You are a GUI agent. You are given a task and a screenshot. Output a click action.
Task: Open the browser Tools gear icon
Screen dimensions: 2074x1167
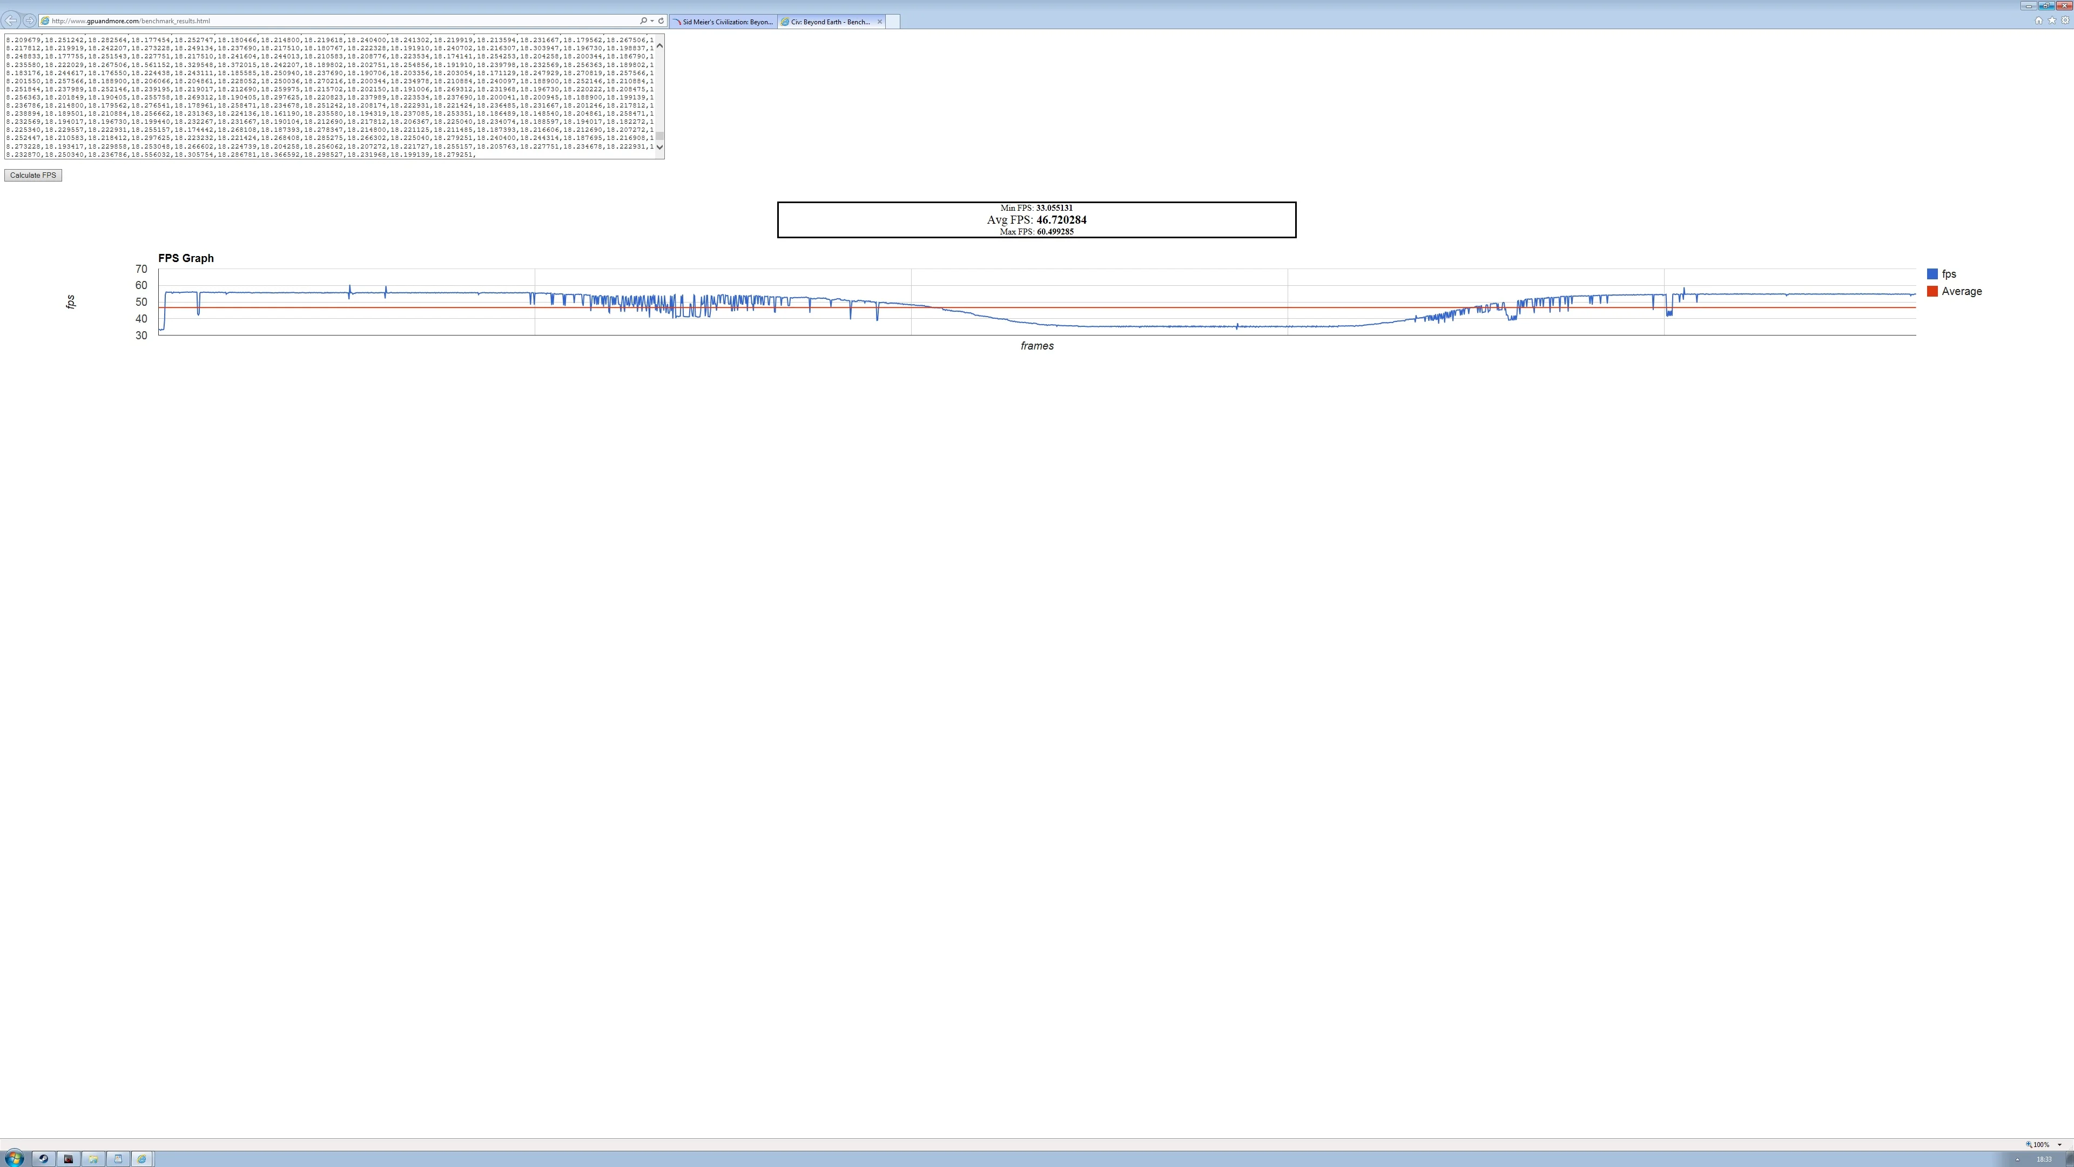coord(2064,21)
